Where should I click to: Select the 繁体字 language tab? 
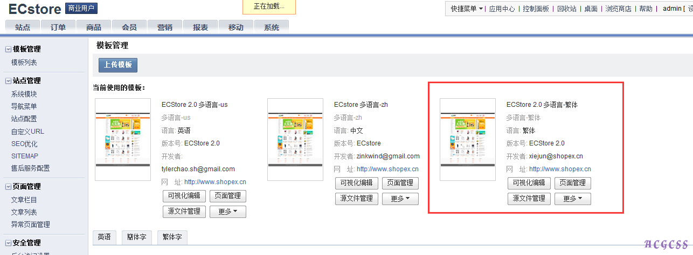point(172,237)
